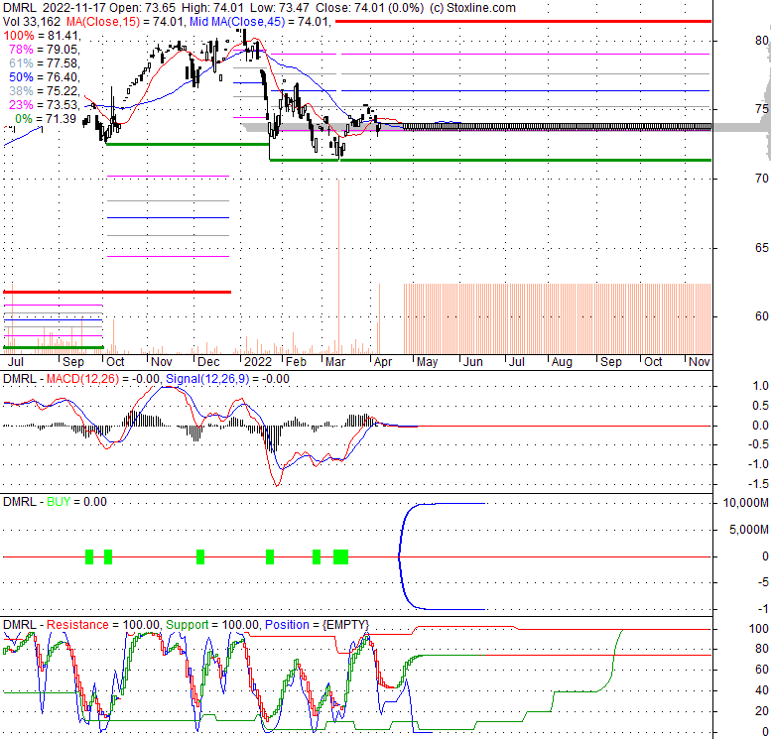Screen dimensions: 772x740
Task: Click the Vol 33,162 label
Action: coord(32,22)
